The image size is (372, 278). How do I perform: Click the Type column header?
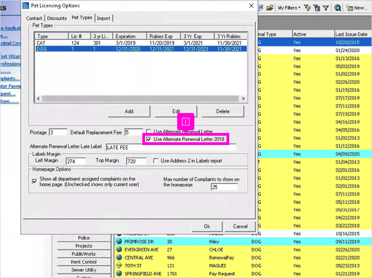click(x=52, y=36)
